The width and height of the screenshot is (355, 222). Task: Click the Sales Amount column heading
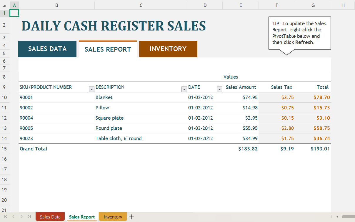coord(241,87)
